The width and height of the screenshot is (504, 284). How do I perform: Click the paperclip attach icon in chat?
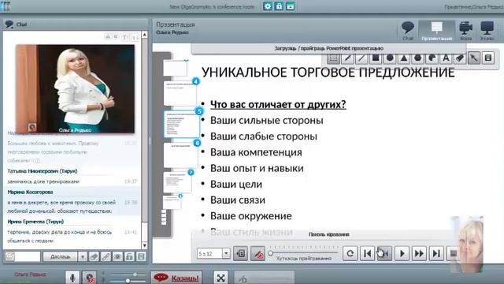click(106, 256)
